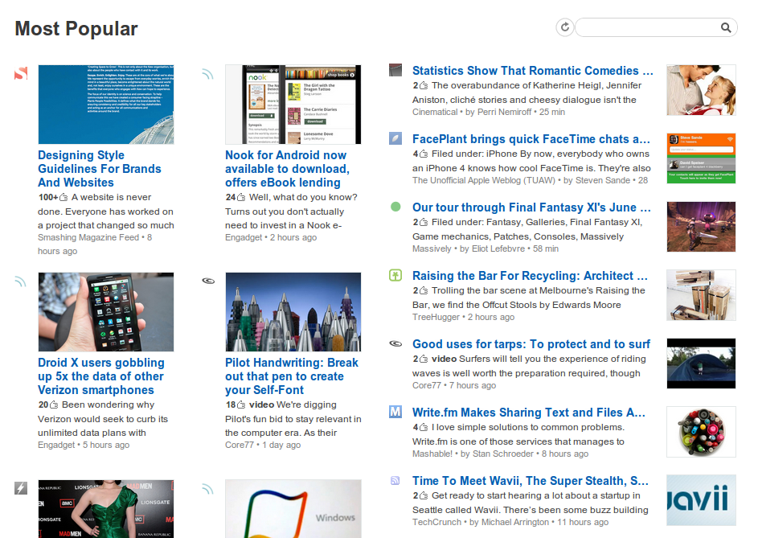Click the feed icon beside the Windows logo thumbnail

(x=207, y=489)
